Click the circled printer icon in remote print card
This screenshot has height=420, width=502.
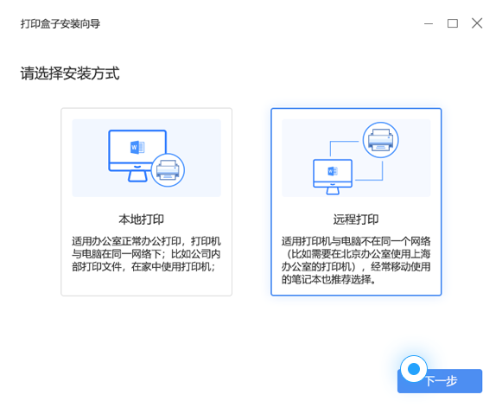click(x=380, y=140)
